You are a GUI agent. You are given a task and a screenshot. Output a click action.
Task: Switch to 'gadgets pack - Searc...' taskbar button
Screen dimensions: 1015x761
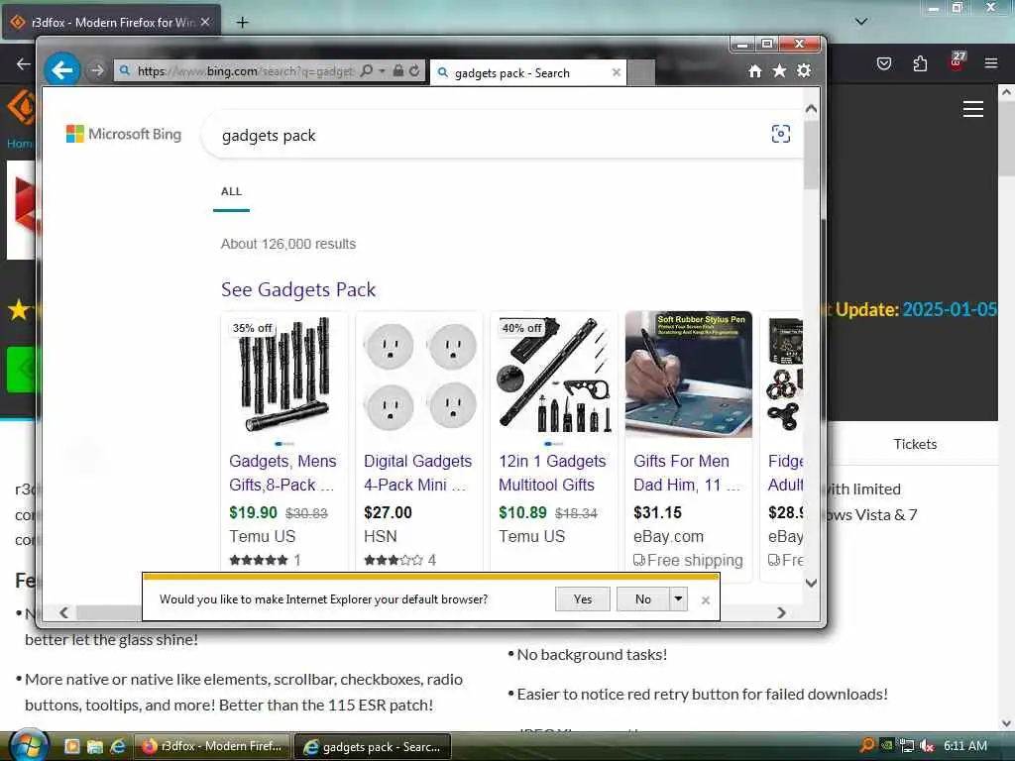373,747
